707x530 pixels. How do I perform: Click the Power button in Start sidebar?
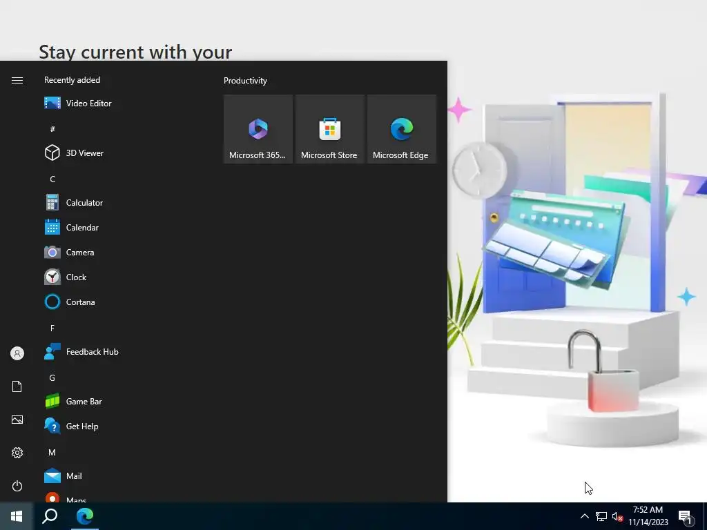point(17,486)
